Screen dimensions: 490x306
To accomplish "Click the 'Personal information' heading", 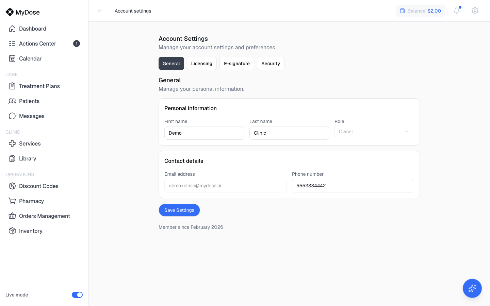I will tap(191, 108).
